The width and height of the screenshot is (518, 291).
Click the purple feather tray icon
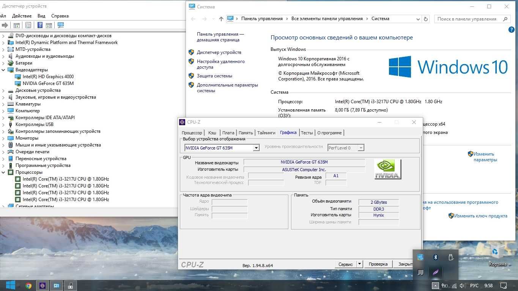tap(436, 272)
